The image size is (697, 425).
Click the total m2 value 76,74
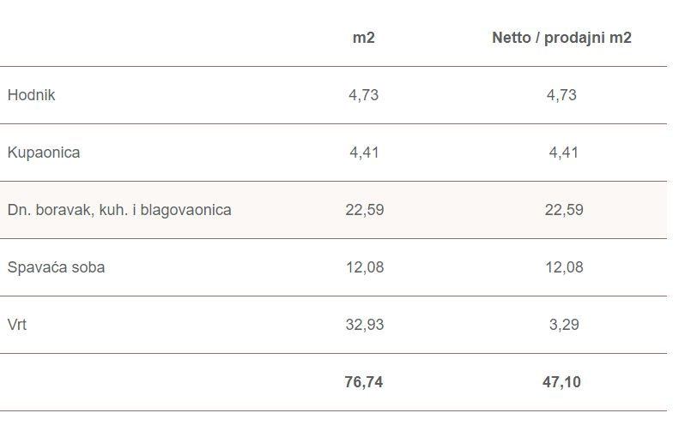pyautogui.click(x=364, y=382)
